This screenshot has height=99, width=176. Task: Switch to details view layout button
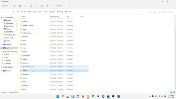172,92
